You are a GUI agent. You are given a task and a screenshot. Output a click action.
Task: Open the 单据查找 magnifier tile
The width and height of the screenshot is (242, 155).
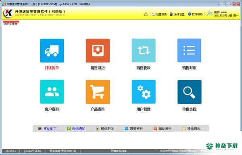[190, 92]
